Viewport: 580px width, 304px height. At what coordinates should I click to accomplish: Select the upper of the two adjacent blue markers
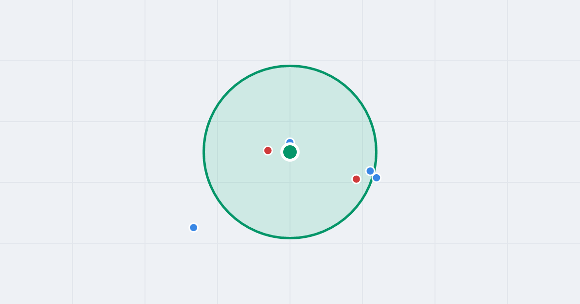click(x=370, y=171)
